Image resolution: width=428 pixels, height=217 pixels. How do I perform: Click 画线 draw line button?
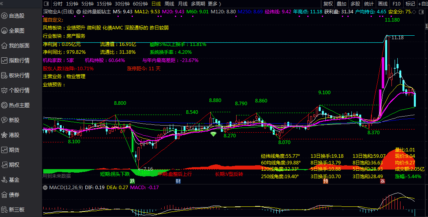(x=383, y=4)
